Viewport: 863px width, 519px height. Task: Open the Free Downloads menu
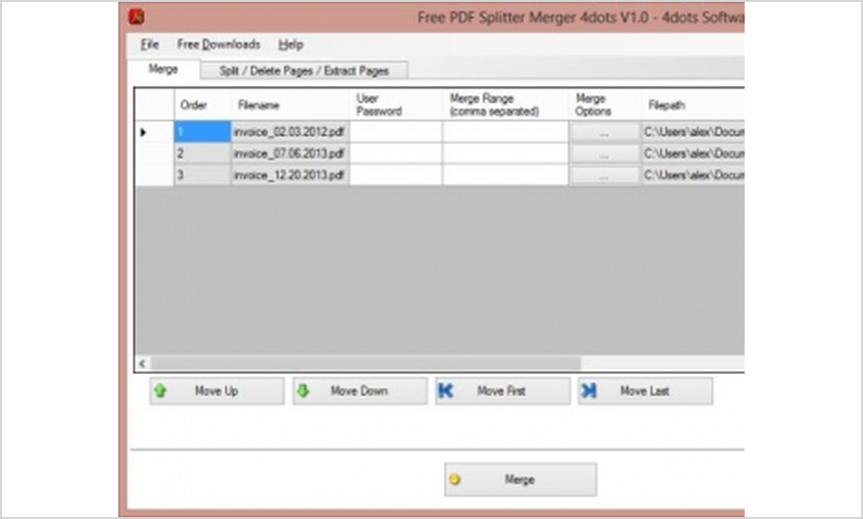click(219, 45)
